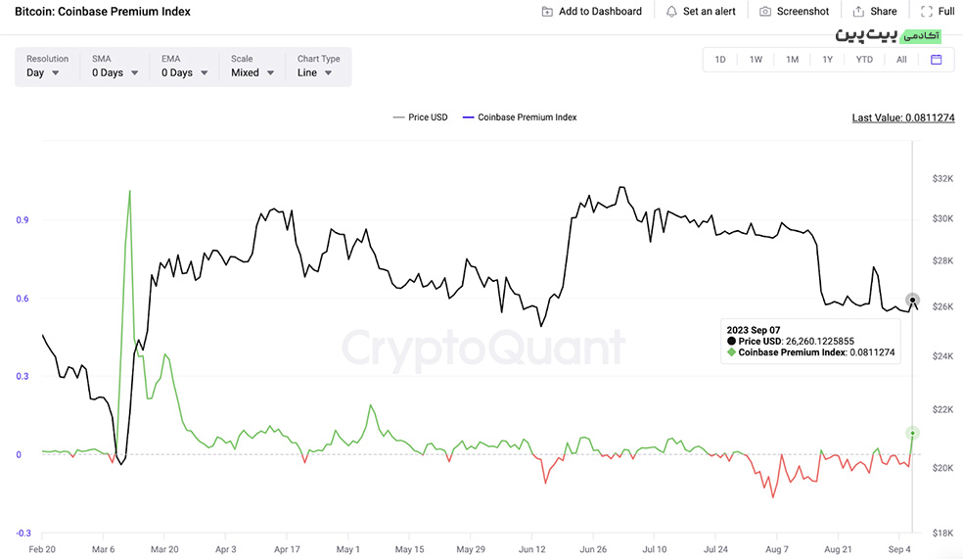Click the Bitcoin: Coinbase Premium Index title
The width and height of the screenshot is (963, 559).
pyautogui.click(x=103, y=12)
